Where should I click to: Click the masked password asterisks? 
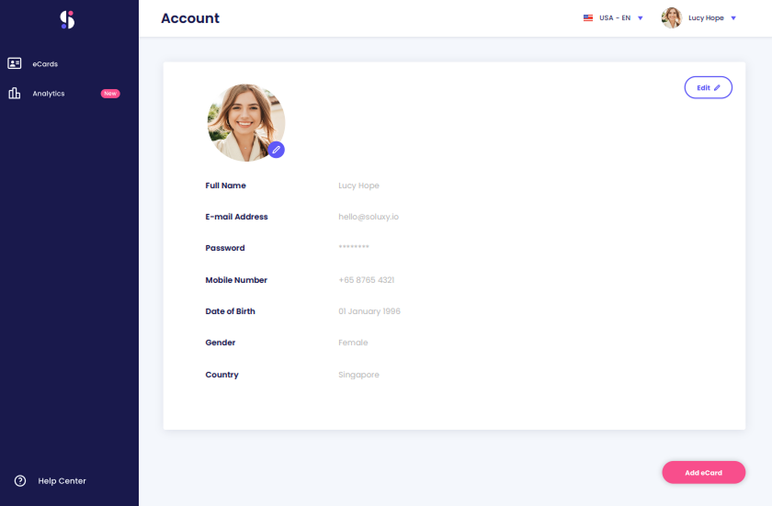pos(354,246)
